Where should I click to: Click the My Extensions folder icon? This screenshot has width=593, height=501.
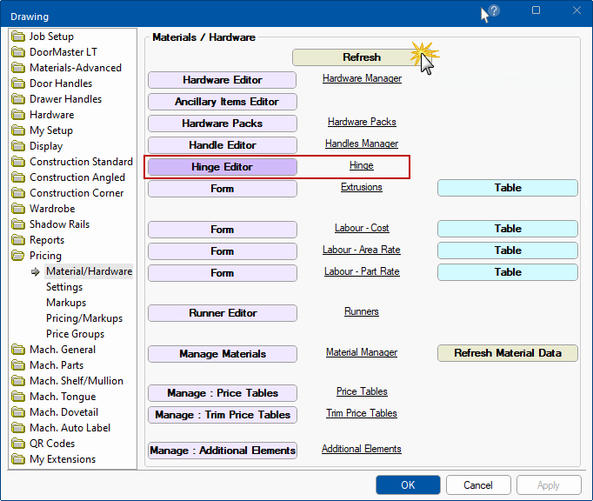17,459
